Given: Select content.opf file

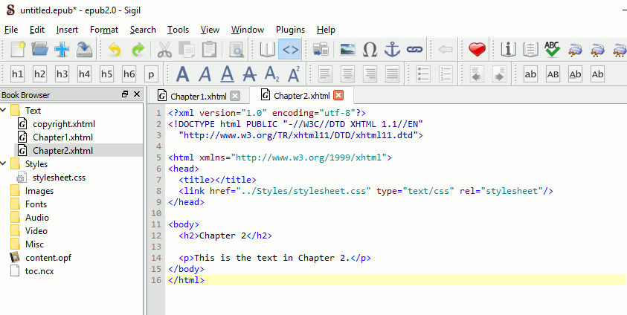Looking at the screenshot, I should click(48, 258).
